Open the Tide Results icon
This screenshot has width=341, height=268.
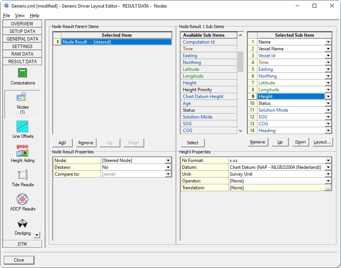(x=23, y=175)
